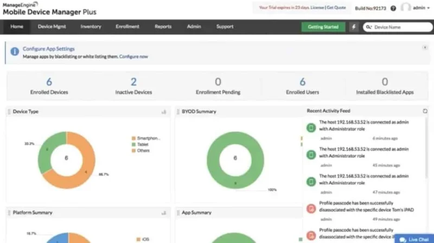
Task: Focus the Device Name search field
Action: (x=401, y=27)
